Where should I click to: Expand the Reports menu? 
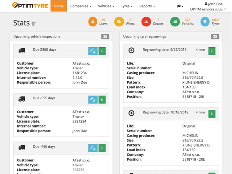pos(147,6)
